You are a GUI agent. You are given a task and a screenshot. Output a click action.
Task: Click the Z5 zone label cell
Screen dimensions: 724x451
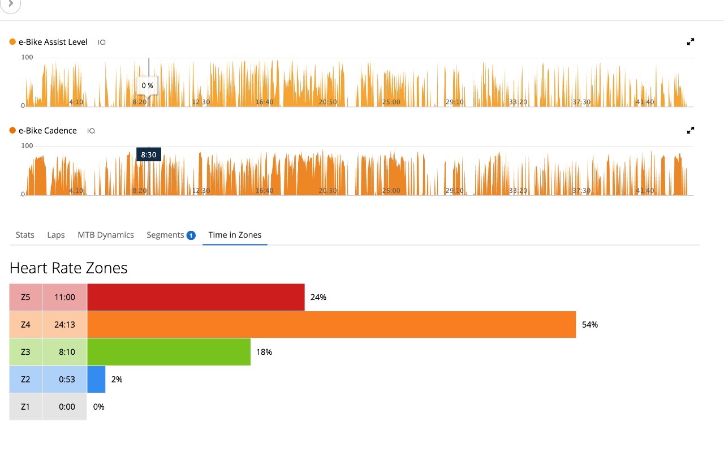pos(25,297)
